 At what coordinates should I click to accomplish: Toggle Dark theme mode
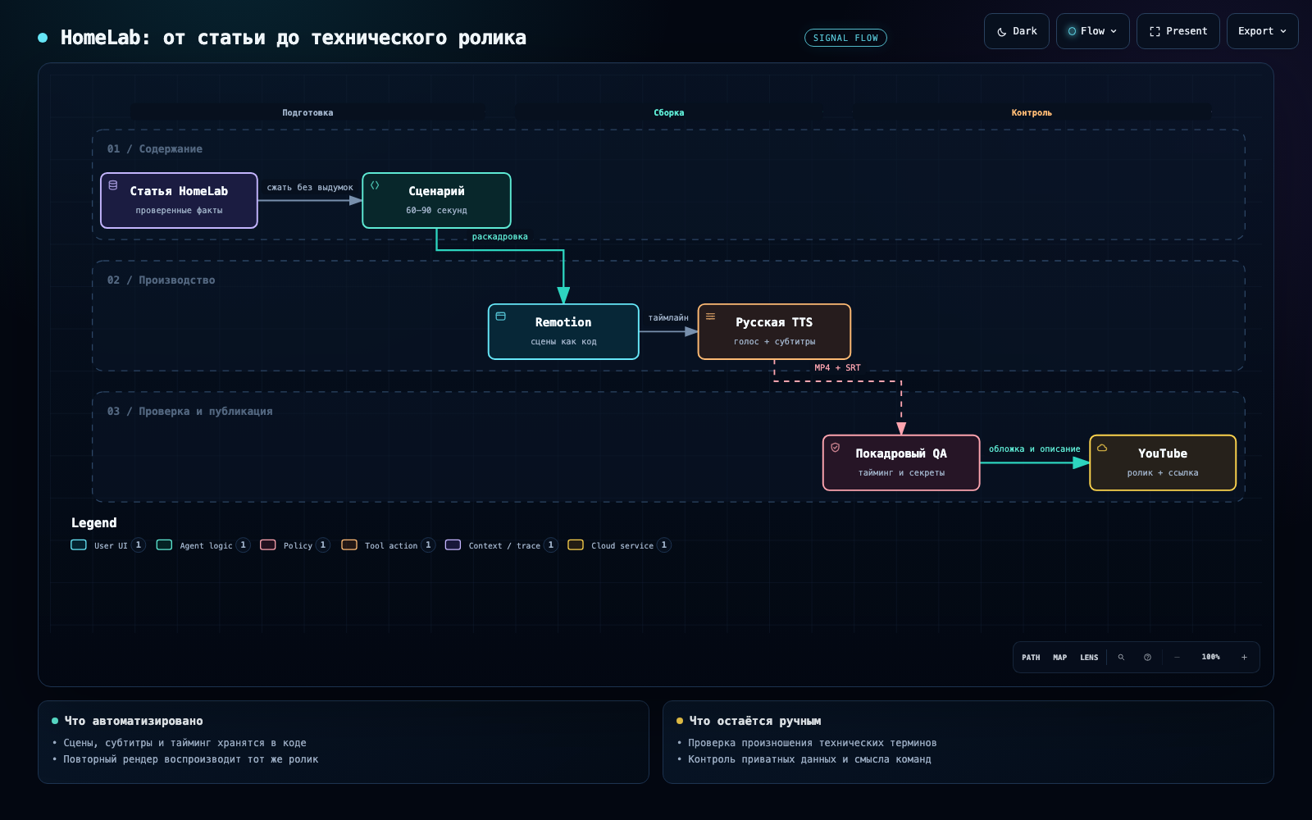click(1017, 31)
